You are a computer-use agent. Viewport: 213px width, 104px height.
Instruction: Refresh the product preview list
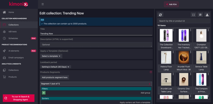click(160, 15)
